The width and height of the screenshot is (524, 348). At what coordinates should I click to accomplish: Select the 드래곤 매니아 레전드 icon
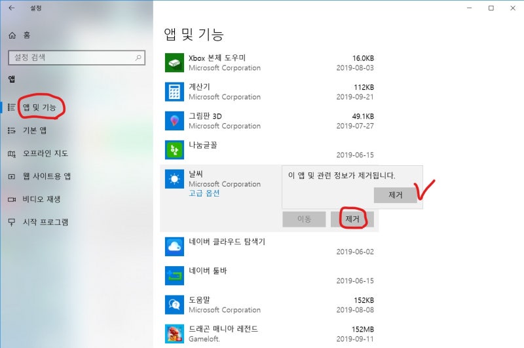(174, 334)
